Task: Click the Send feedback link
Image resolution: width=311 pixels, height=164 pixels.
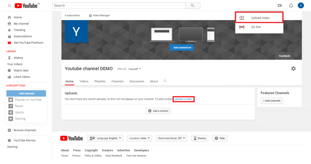Action: click(114, 156)
